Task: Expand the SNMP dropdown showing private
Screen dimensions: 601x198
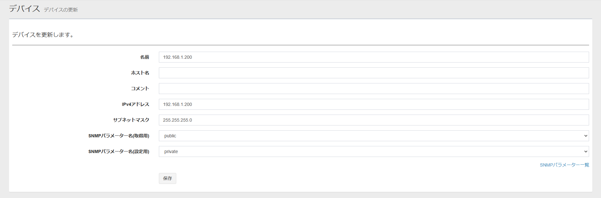Action: click(x=373, y=151)
